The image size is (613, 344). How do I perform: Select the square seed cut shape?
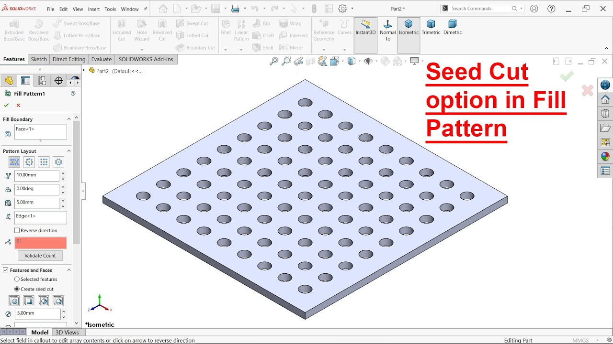click(29, 301)
